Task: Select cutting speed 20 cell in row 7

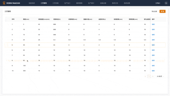Action: [39, 55]
